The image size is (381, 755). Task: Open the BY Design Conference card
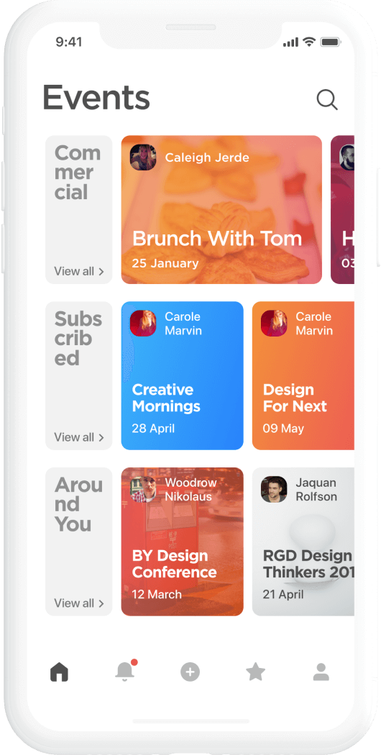182,541
